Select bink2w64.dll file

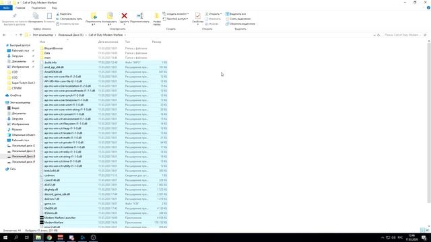coord(103,171)
